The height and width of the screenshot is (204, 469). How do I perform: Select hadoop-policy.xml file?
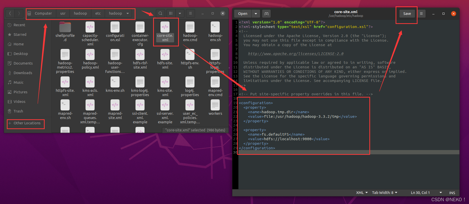click(x=90, y=59)
